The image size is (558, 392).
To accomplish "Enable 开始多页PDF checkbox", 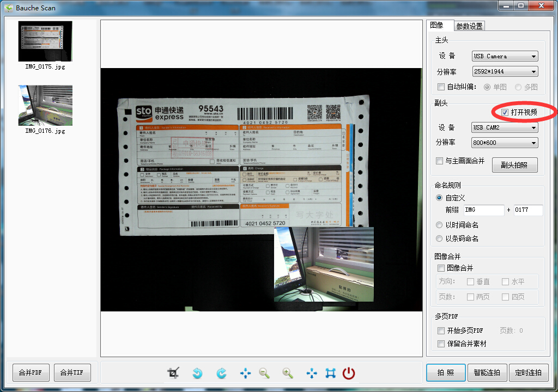I will (x=441, y=331).
